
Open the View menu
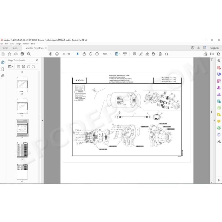click(12, 44)
